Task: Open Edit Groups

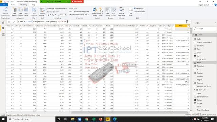Action: tap(114, 12)
